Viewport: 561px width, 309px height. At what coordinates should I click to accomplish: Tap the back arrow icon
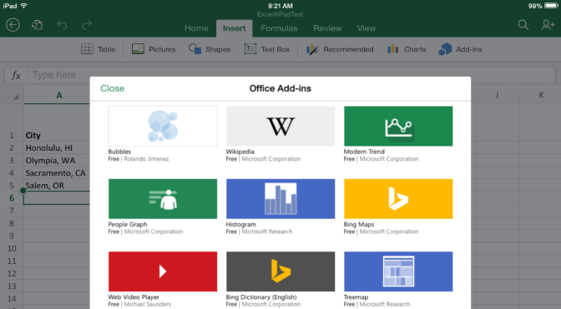coord(13,25)
